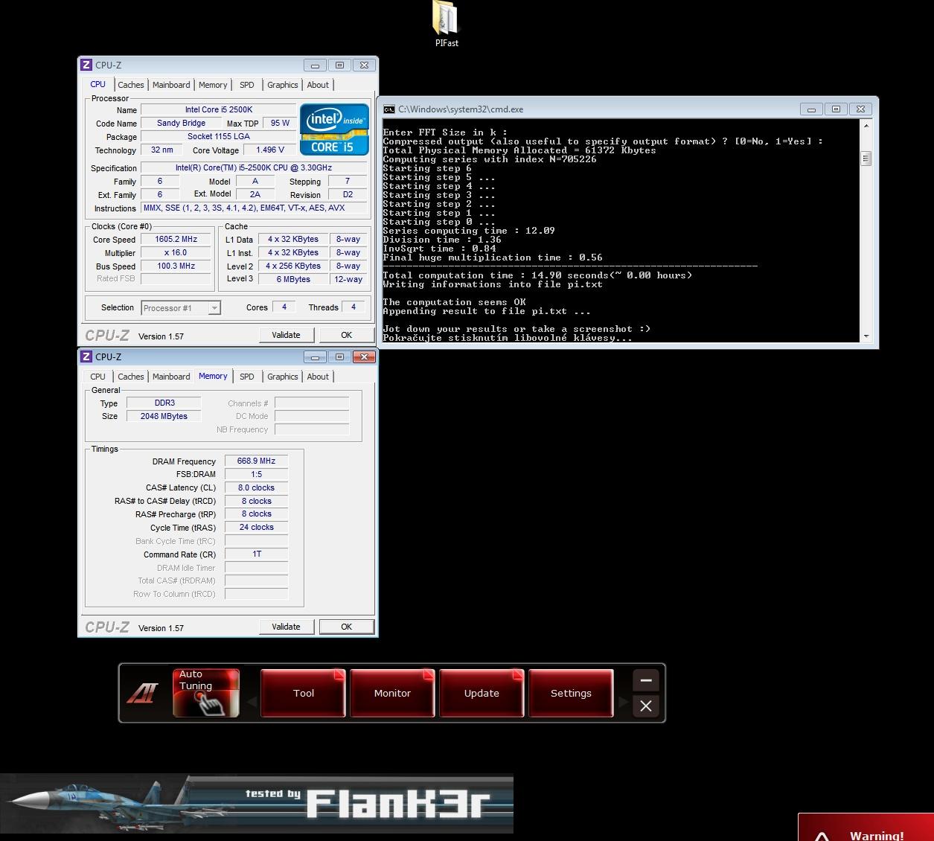Open the PIFast folder on desktop
This screenshot has width=934, height=841.
coord(447,22)
